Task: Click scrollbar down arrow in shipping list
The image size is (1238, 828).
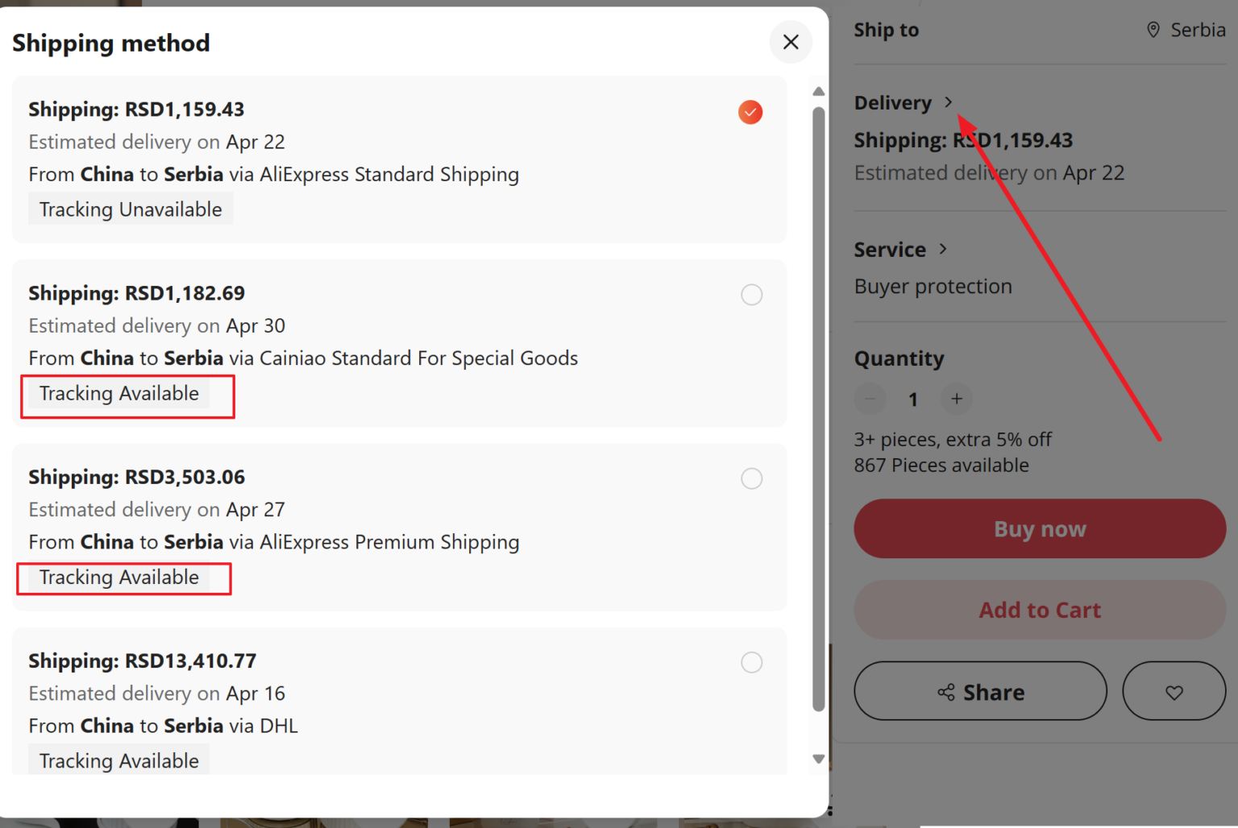Action: (x=819, y=759)
